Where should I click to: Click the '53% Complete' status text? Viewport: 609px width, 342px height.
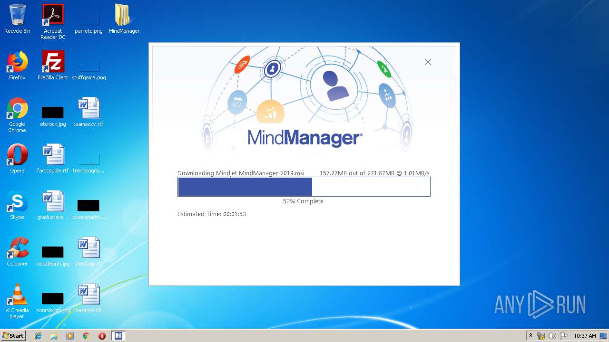click(x=303, y=201)
